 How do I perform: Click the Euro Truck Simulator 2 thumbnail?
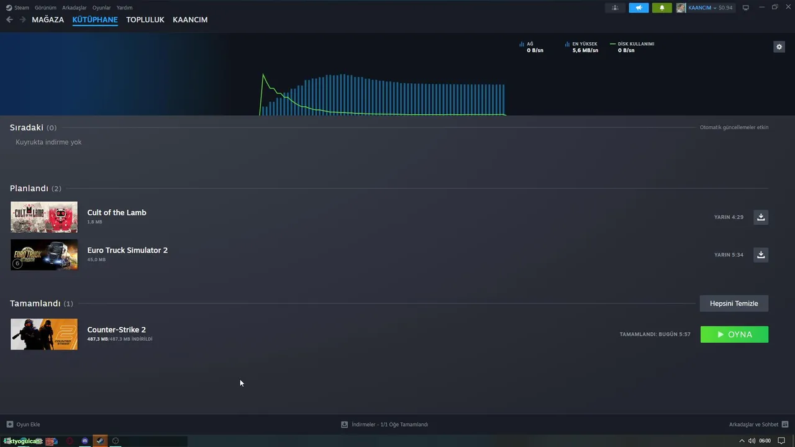coord(44,255)
